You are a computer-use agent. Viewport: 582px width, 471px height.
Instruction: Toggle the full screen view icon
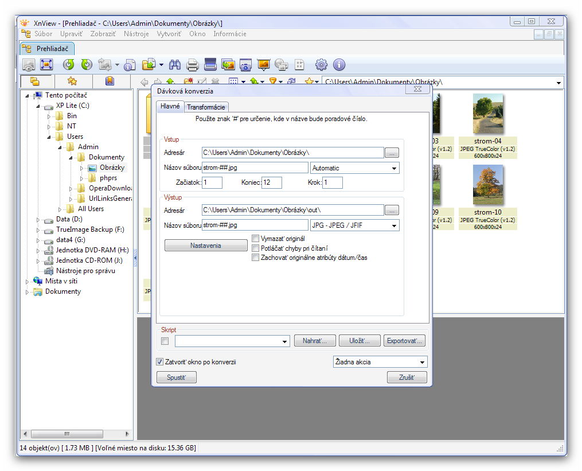pos(46,65)
